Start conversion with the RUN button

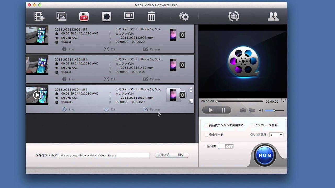(x=265, y=155)
